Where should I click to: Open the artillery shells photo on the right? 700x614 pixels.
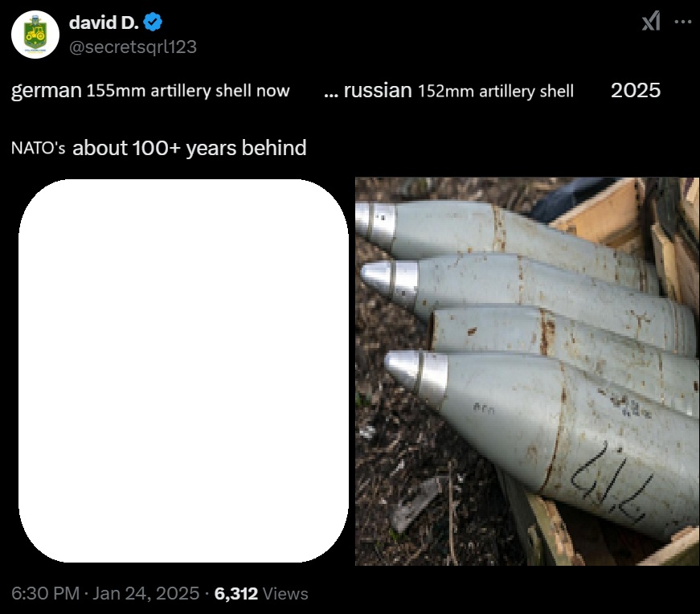(x=526, y=371)
